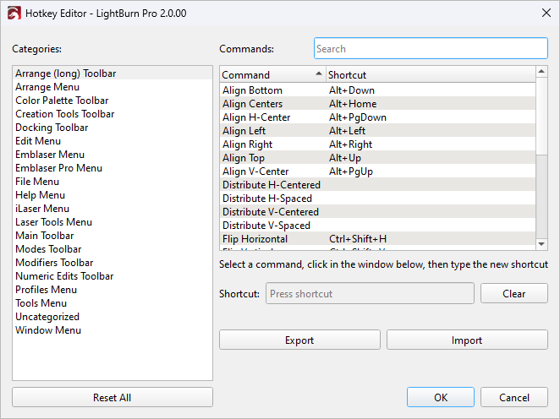The width and height of the screenshot is (560, 419).
Task: Import hotkey settings from file
Action: [467, 340]
